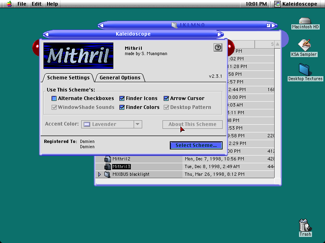Open the Kaleidoscope application menu
325x243 pixels.
pos(296,4)
